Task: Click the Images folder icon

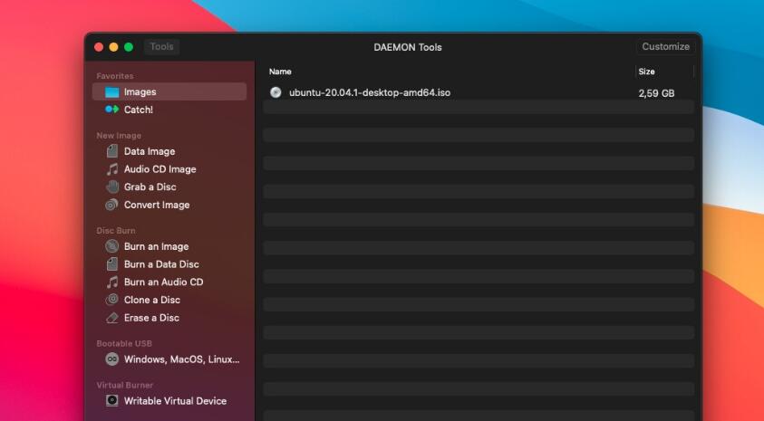Action: pos(112,92)
